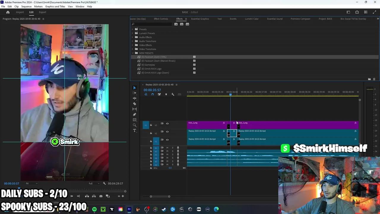Open the File menu
Image resolution: width=380 pixels, height=214 pixels.
coord(3,7)
